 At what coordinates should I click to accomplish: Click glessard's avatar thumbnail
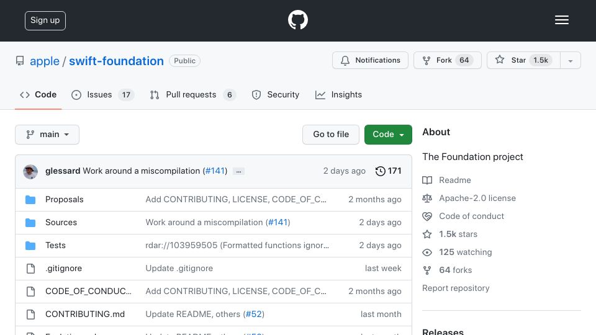(x=30, y=172)
